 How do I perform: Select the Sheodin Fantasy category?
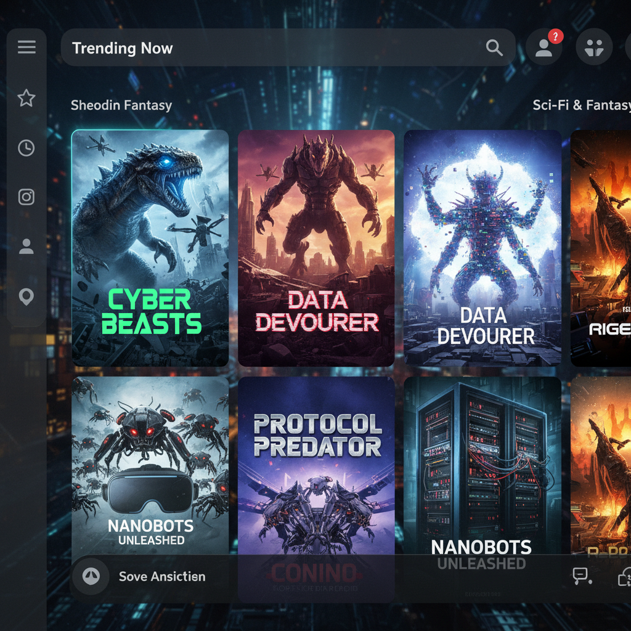click(121, 105)
